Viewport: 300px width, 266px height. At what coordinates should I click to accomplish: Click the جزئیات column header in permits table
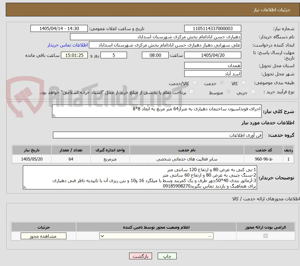coord(44,227)
